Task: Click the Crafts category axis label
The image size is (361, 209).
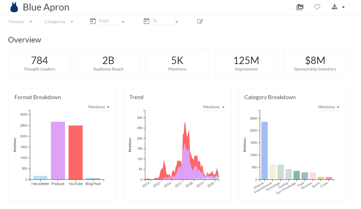Action: tap(324, 184)
